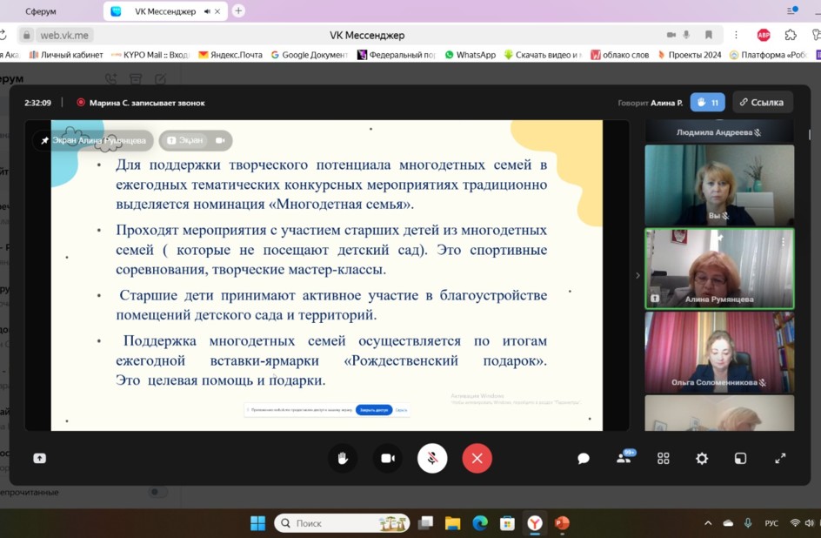Open raised hands list showing 11
Screen dimensions: 821x538
708,103
